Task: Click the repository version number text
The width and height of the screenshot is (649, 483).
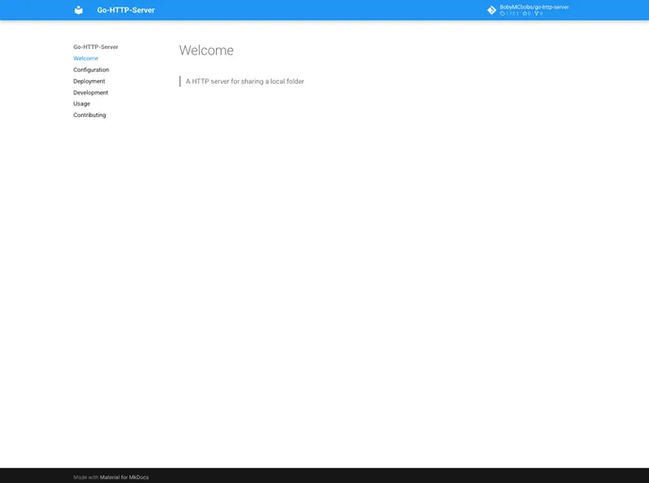Action: click(512, 14)
